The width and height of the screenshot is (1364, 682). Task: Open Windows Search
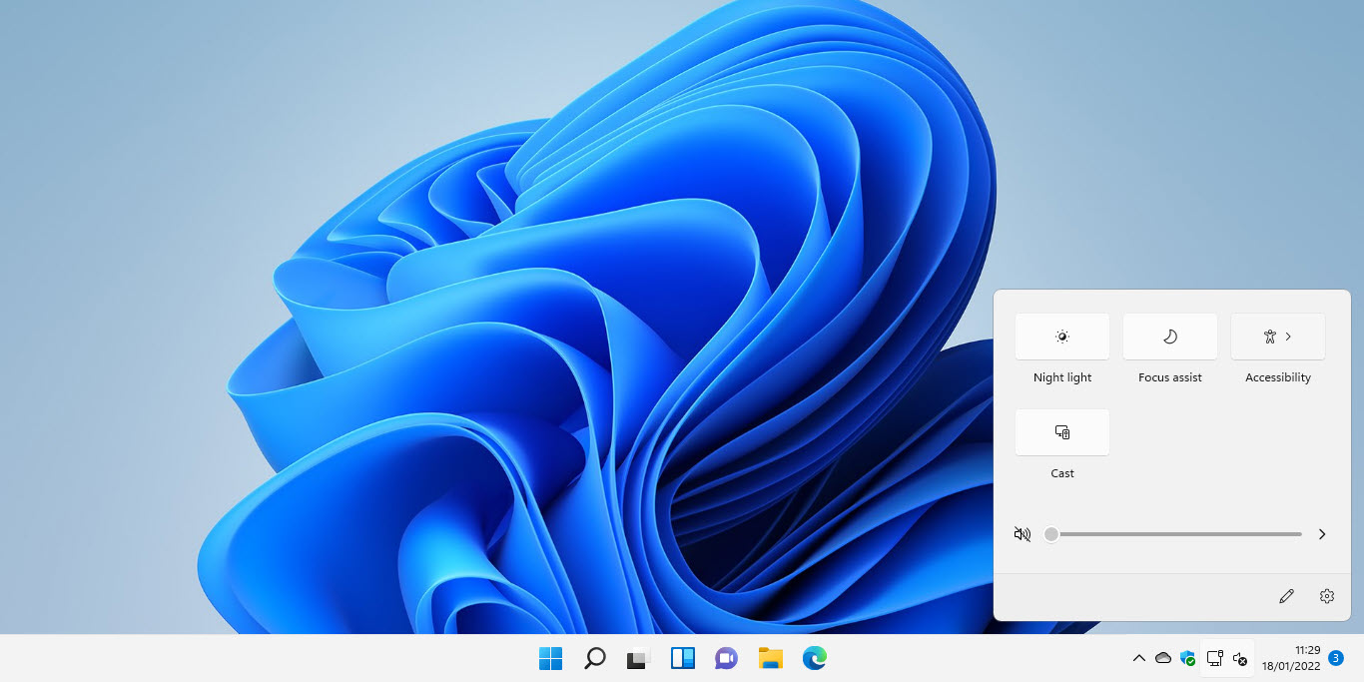click(594, 658)
